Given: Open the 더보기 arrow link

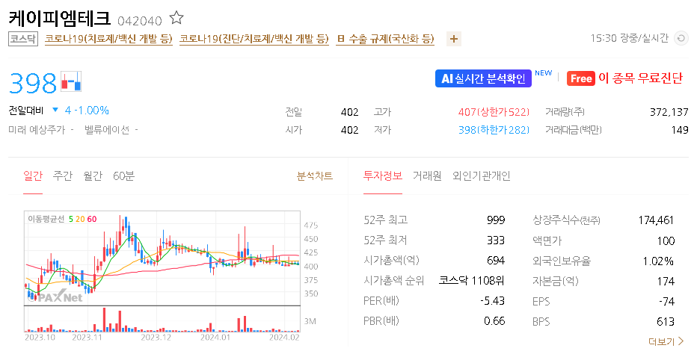Looking at the screenshot, I should (666, 341).
